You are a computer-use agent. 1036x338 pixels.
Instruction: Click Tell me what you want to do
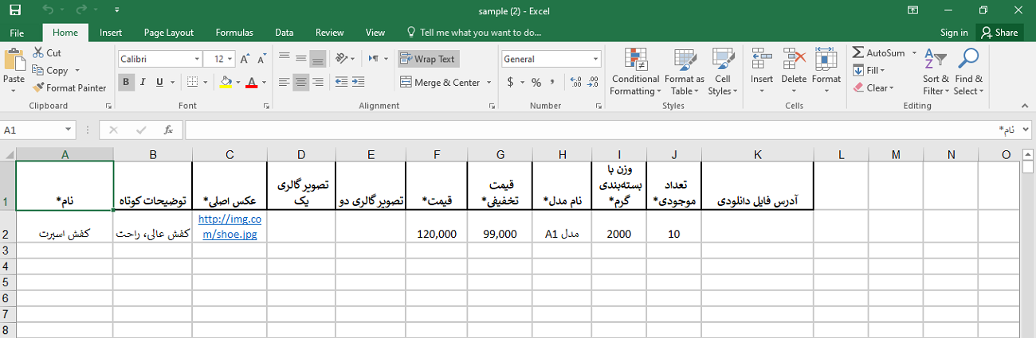tap(473, 33)
